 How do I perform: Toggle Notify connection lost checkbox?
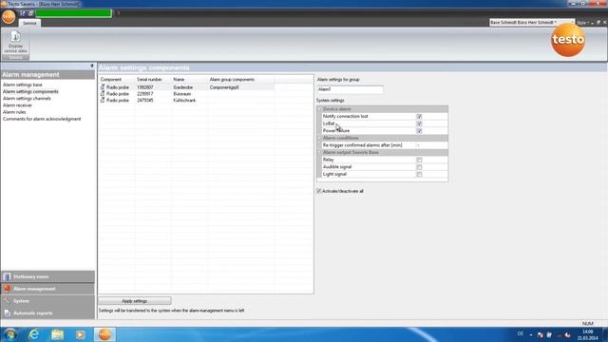pos(419,116)
